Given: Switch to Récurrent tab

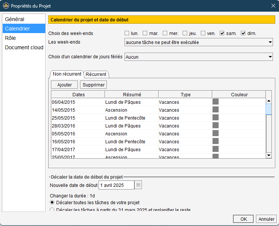Looking at the screenshot, I should tap(96, 74).
